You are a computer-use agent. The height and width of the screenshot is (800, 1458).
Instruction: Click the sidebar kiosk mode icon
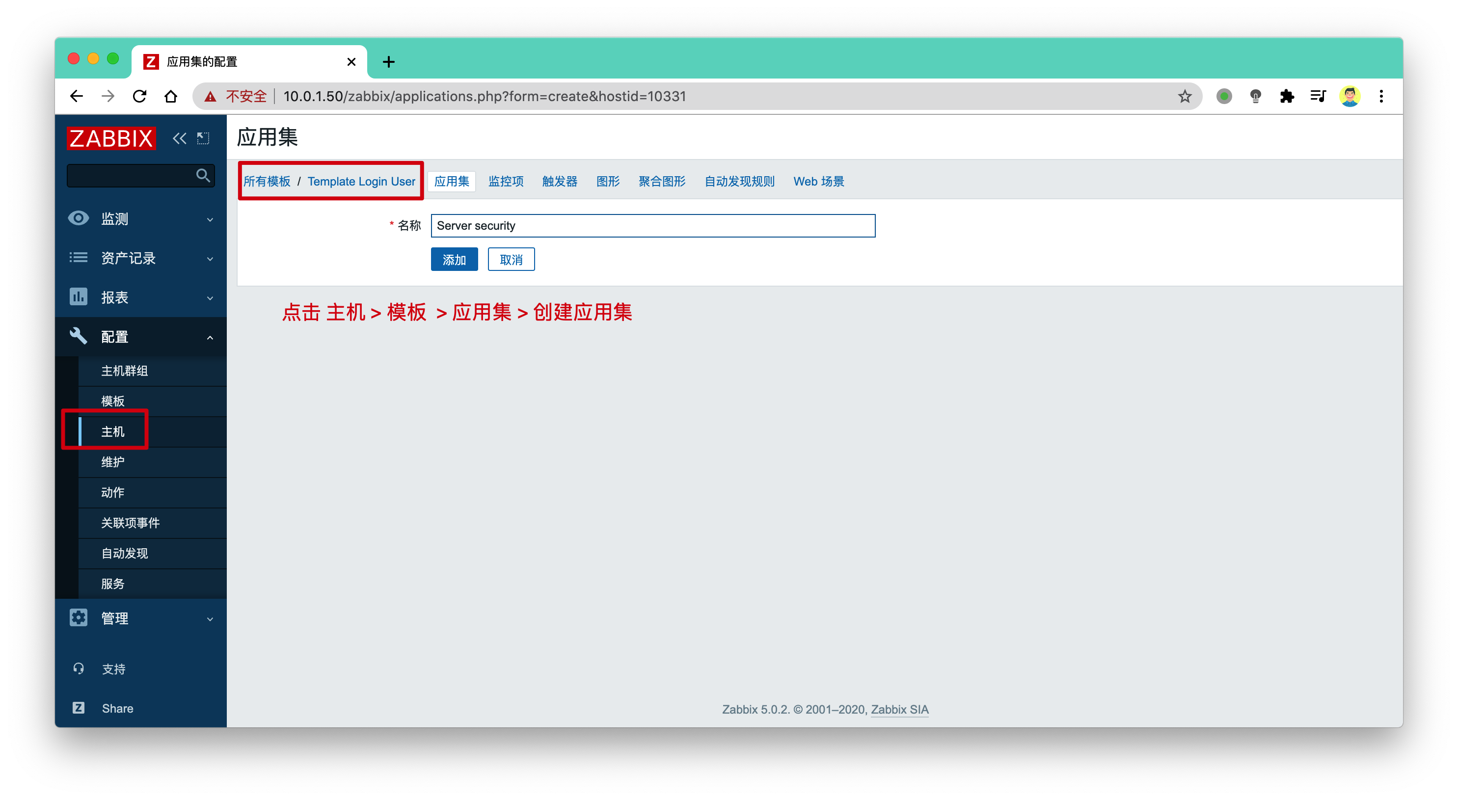tap(203, 138)
